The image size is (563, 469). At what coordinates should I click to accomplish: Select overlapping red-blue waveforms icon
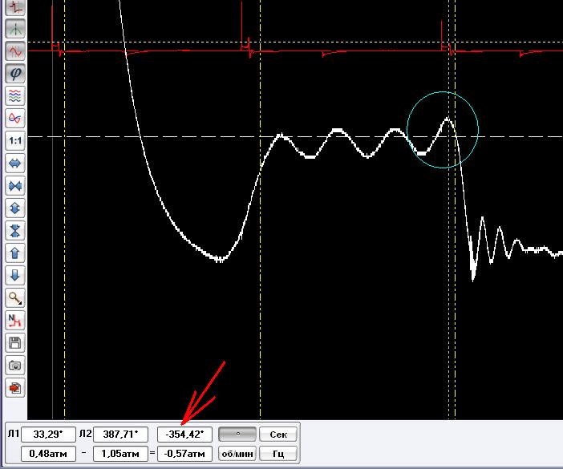pyautogui.click(x=15, y=119)
